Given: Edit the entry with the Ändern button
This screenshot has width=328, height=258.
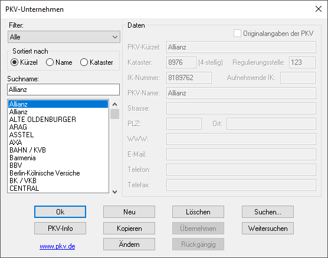Looking at the screenshot, I should [129, 244].
